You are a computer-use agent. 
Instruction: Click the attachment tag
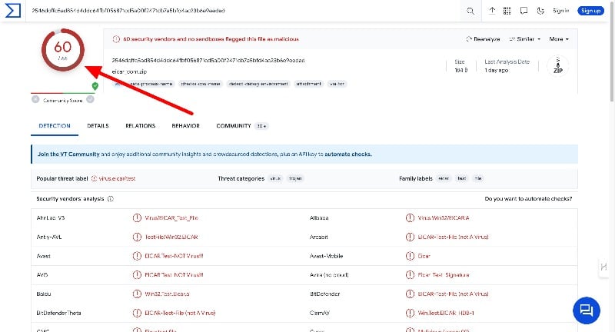click(x=309, y=84)
